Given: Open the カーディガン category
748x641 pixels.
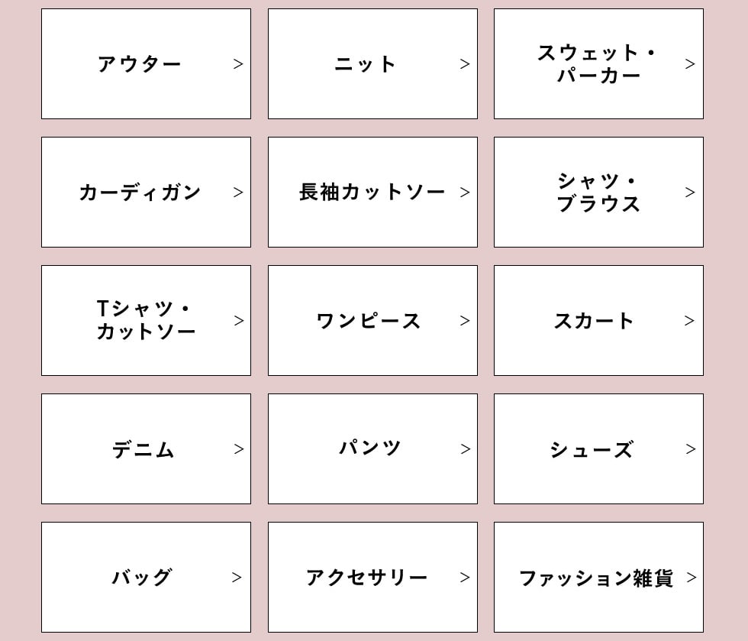Looking at the screenshot, I should [140, 193].
